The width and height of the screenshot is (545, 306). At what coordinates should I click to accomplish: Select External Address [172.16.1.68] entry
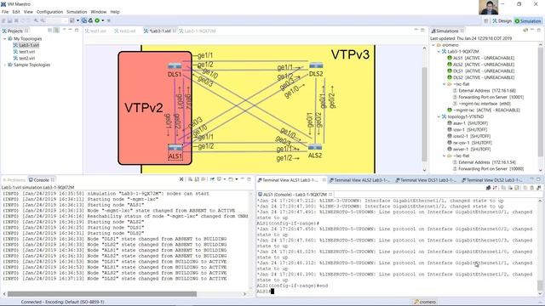pyautogui.click(x=485, y=91)
